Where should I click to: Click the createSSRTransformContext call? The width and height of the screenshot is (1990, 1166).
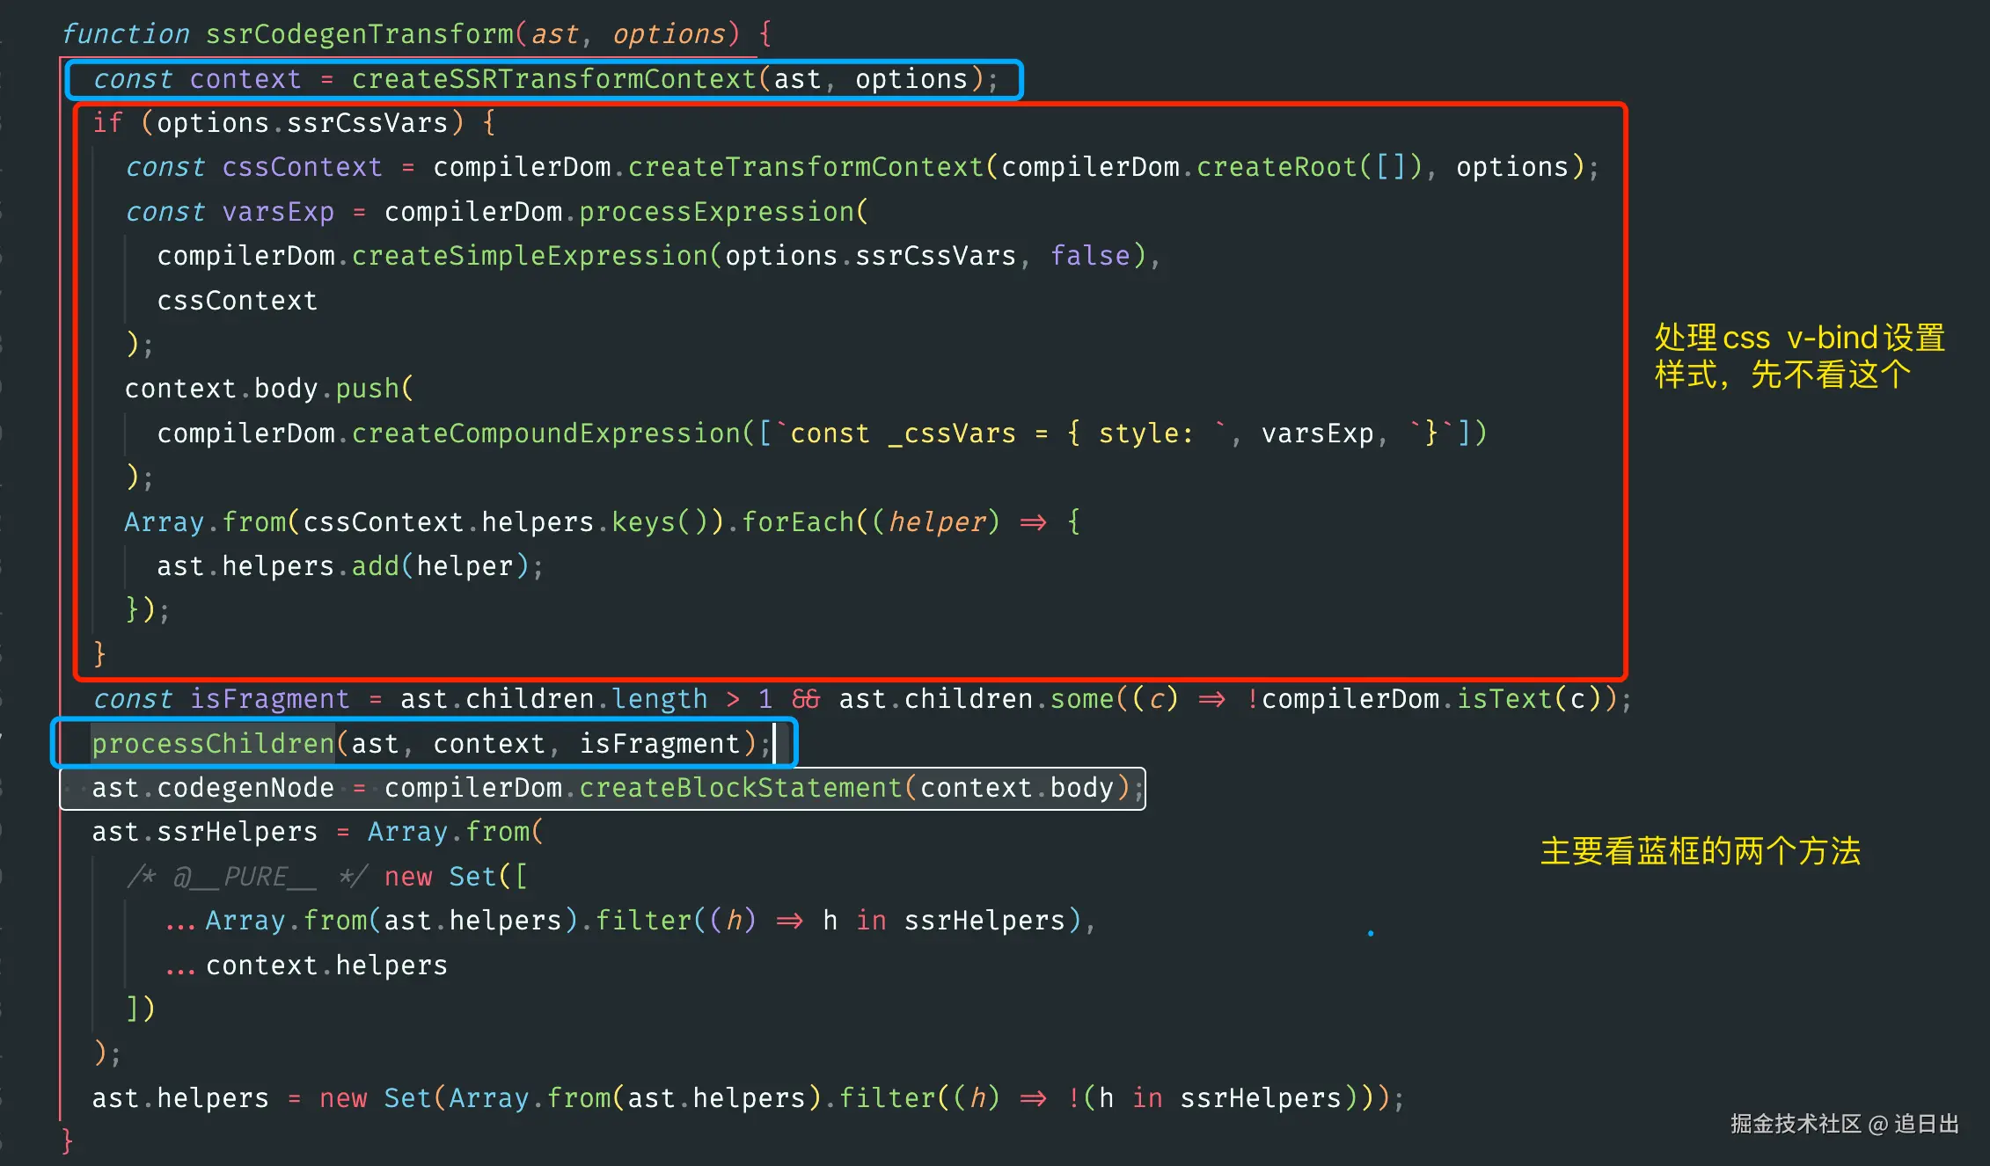pyautogui.click(x=553, y=79)
